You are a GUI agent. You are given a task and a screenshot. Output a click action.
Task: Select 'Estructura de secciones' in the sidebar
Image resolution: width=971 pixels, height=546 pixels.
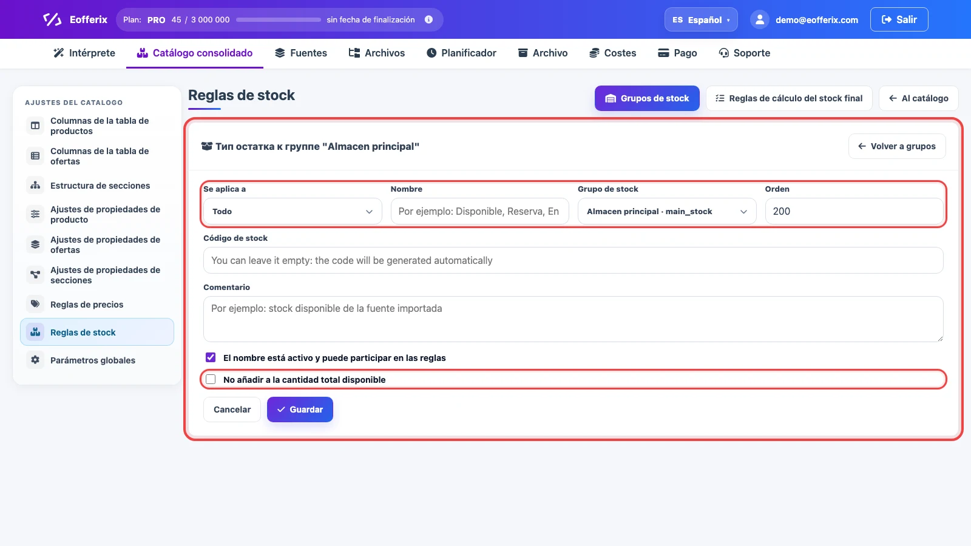coord(97,186)
